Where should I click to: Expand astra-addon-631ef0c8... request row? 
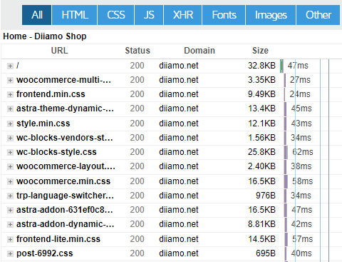(10, 210)
